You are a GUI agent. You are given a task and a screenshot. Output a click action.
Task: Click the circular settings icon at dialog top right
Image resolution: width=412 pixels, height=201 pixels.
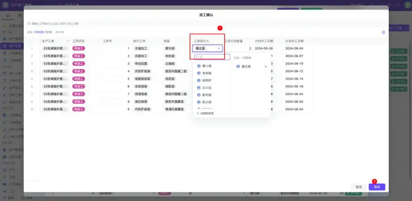(383, 32)
